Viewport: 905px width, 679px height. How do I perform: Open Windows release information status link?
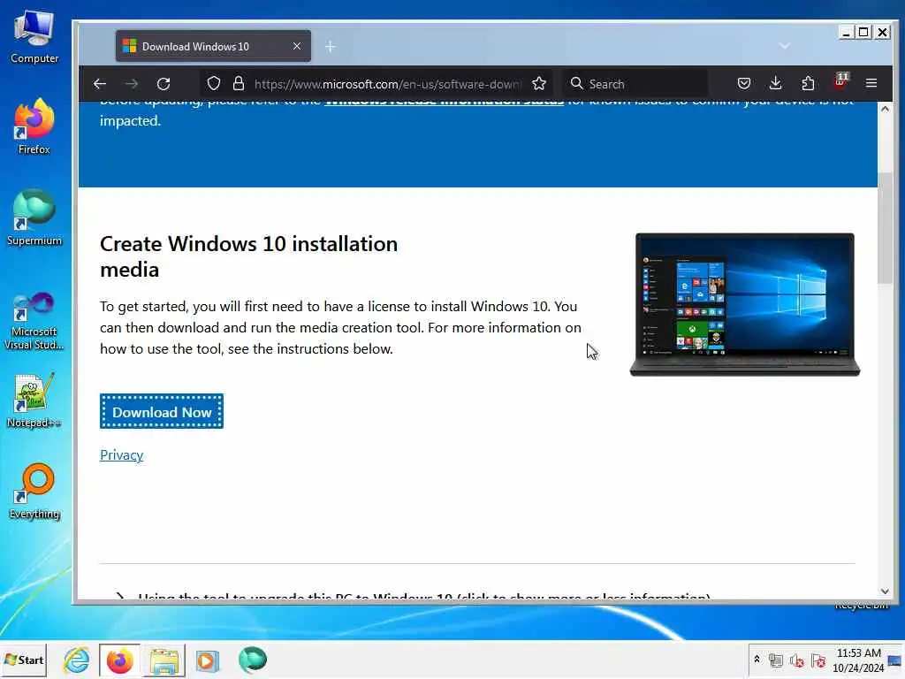pos(444,103)
